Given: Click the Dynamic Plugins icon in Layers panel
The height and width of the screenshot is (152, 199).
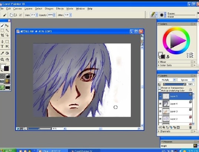Looking at the screenshot, I should click(164, 127).
